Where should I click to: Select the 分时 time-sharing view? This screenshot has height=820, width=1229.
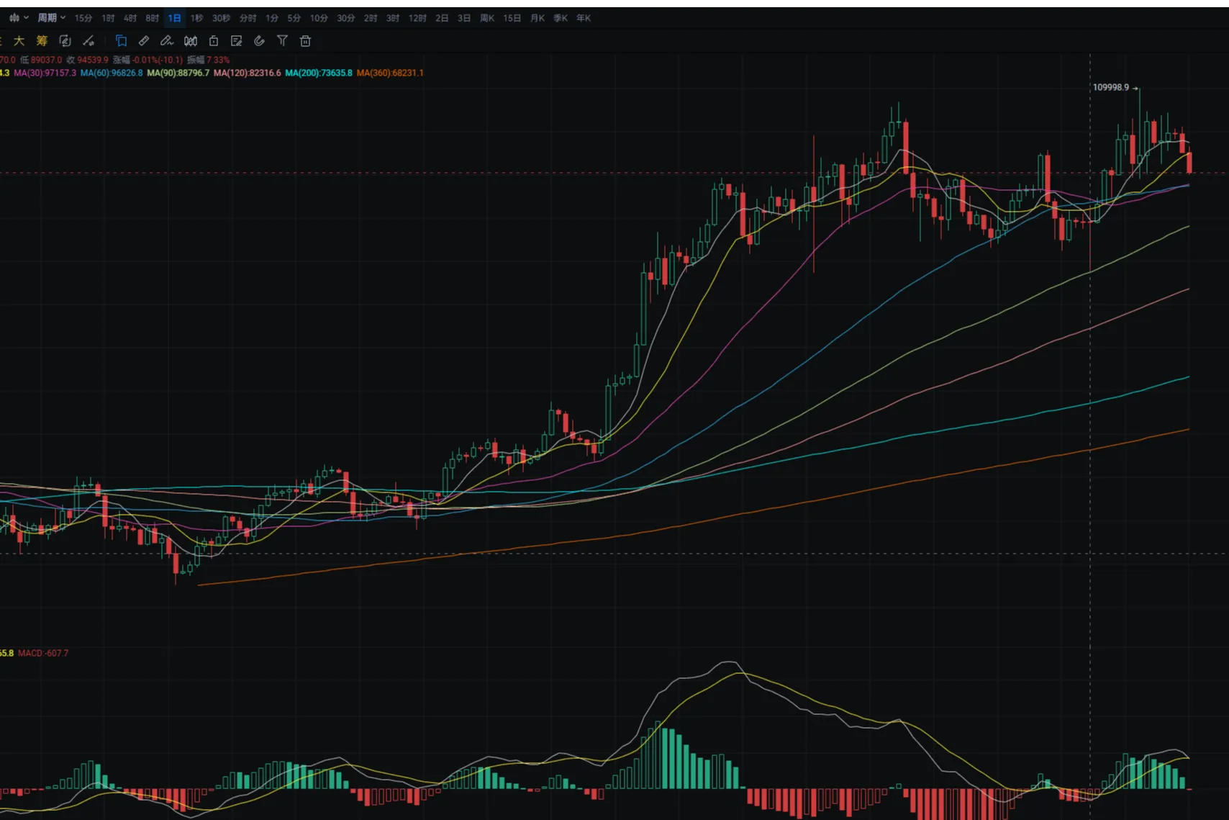tap(248, 18)
